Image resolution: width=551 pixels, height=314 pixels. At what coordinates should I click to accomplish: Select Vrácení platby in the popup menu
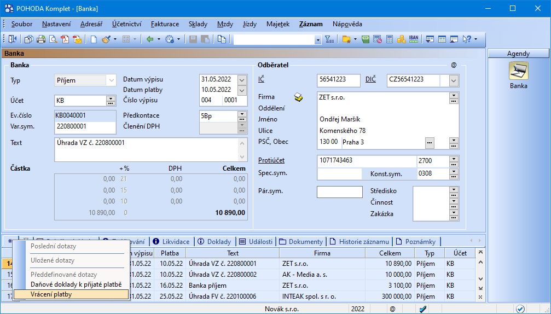71,294
